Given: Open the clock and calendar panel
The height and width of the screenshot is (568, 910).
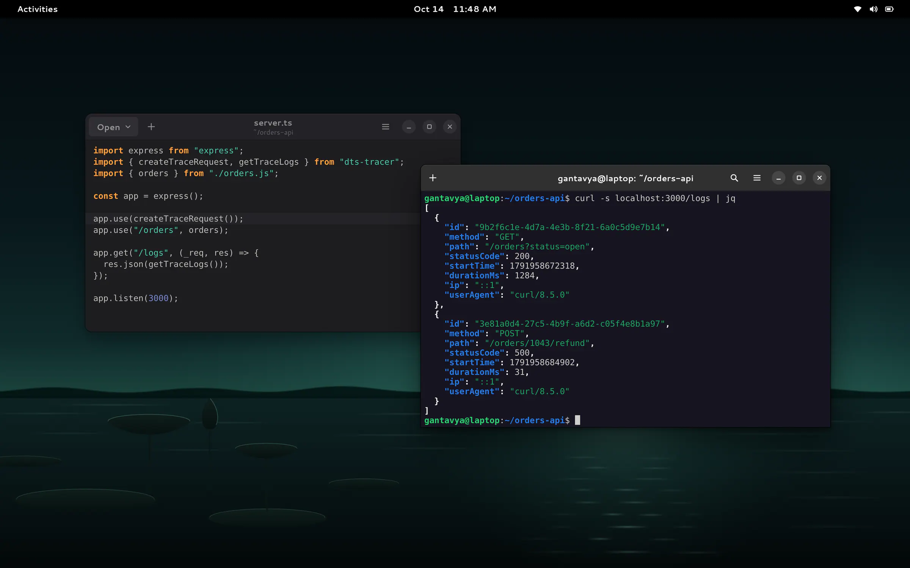Looking at the screenshot, I should (455, 9).
